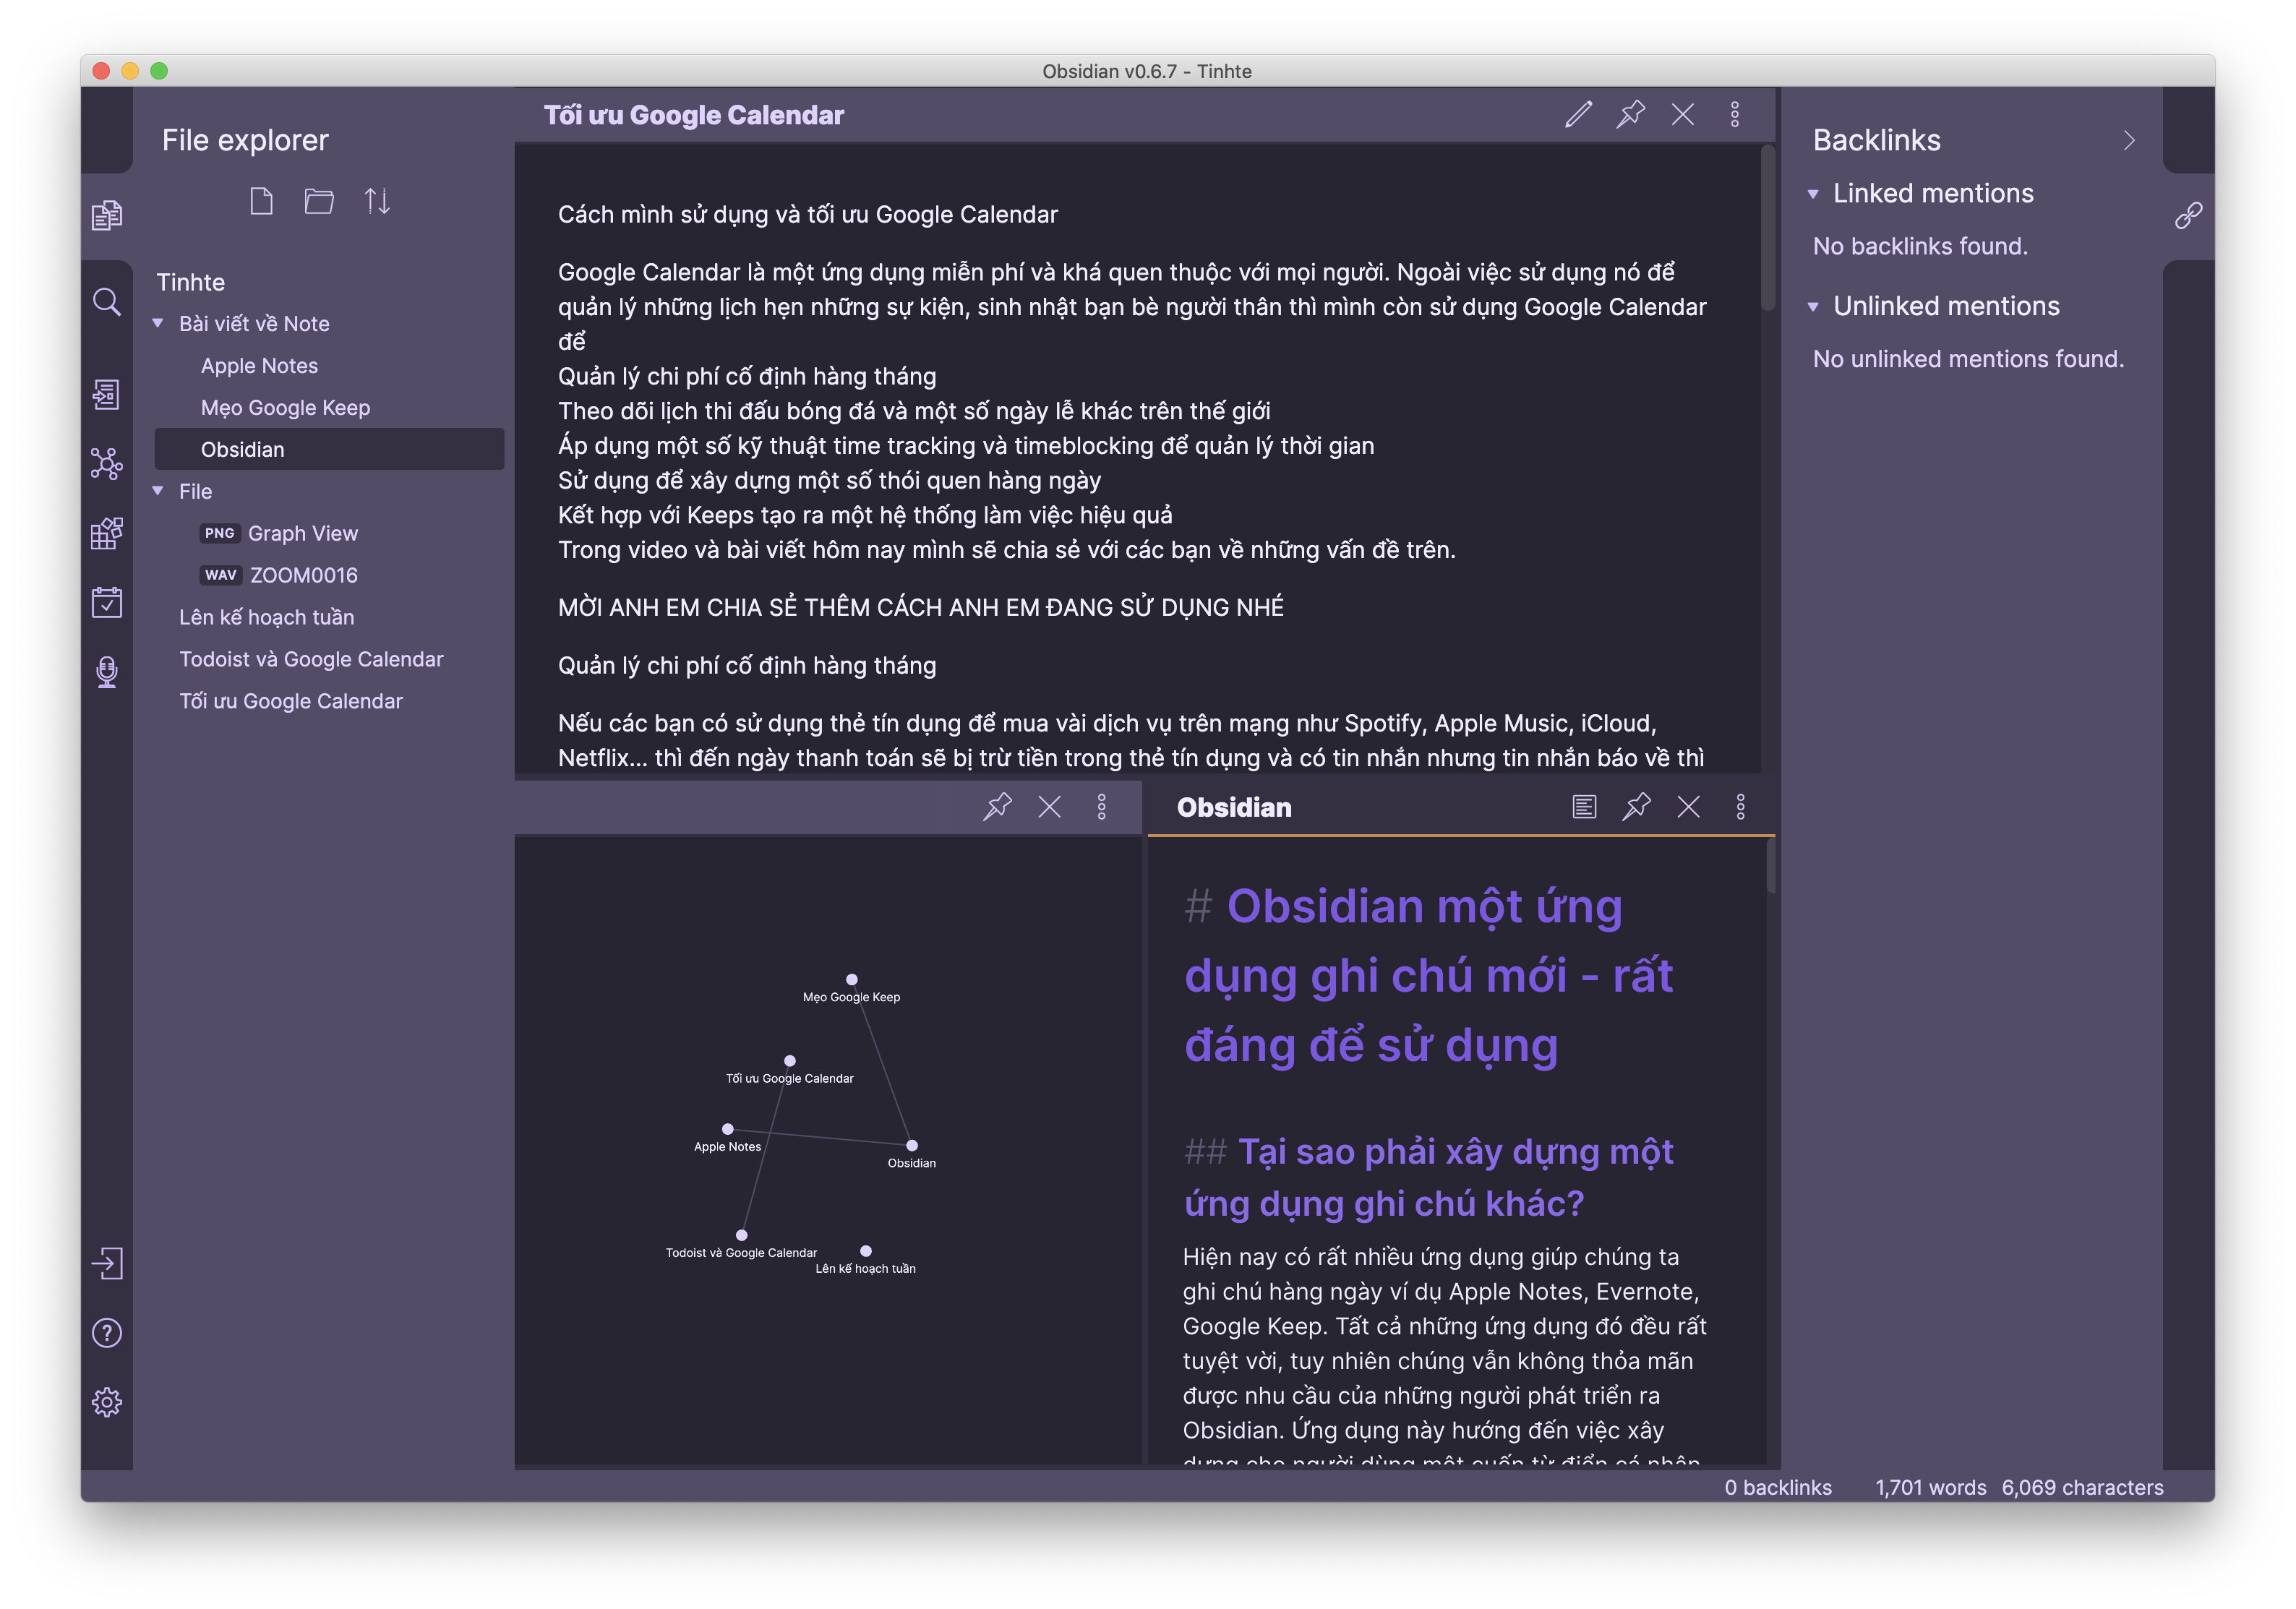Switch Tối ưu Google Calendar to edit mode
The width and height of the screenshot is (2296, 1609).
tap(1578, 114)
